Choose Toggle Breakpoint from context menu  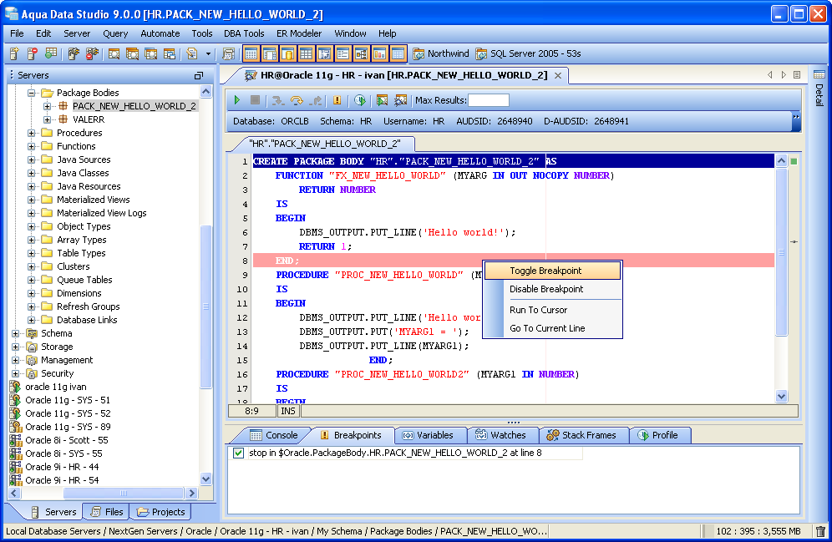pyautogui.click(x=545, y=271)
